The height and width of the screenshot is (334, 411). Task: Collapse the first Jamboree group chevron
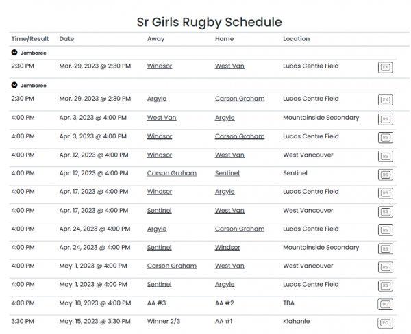(x=14, y=52)
